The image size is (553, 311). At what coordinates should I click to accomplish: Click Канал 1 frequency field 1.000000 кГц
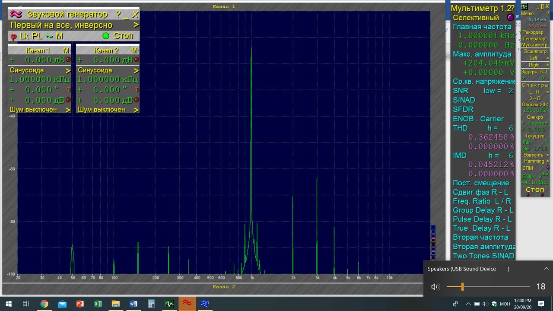[39, 79]
